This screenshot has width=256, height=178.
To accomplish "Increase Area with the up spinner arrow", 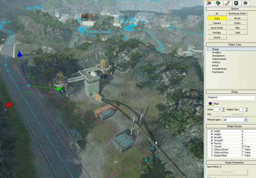I will coord(223,109).
